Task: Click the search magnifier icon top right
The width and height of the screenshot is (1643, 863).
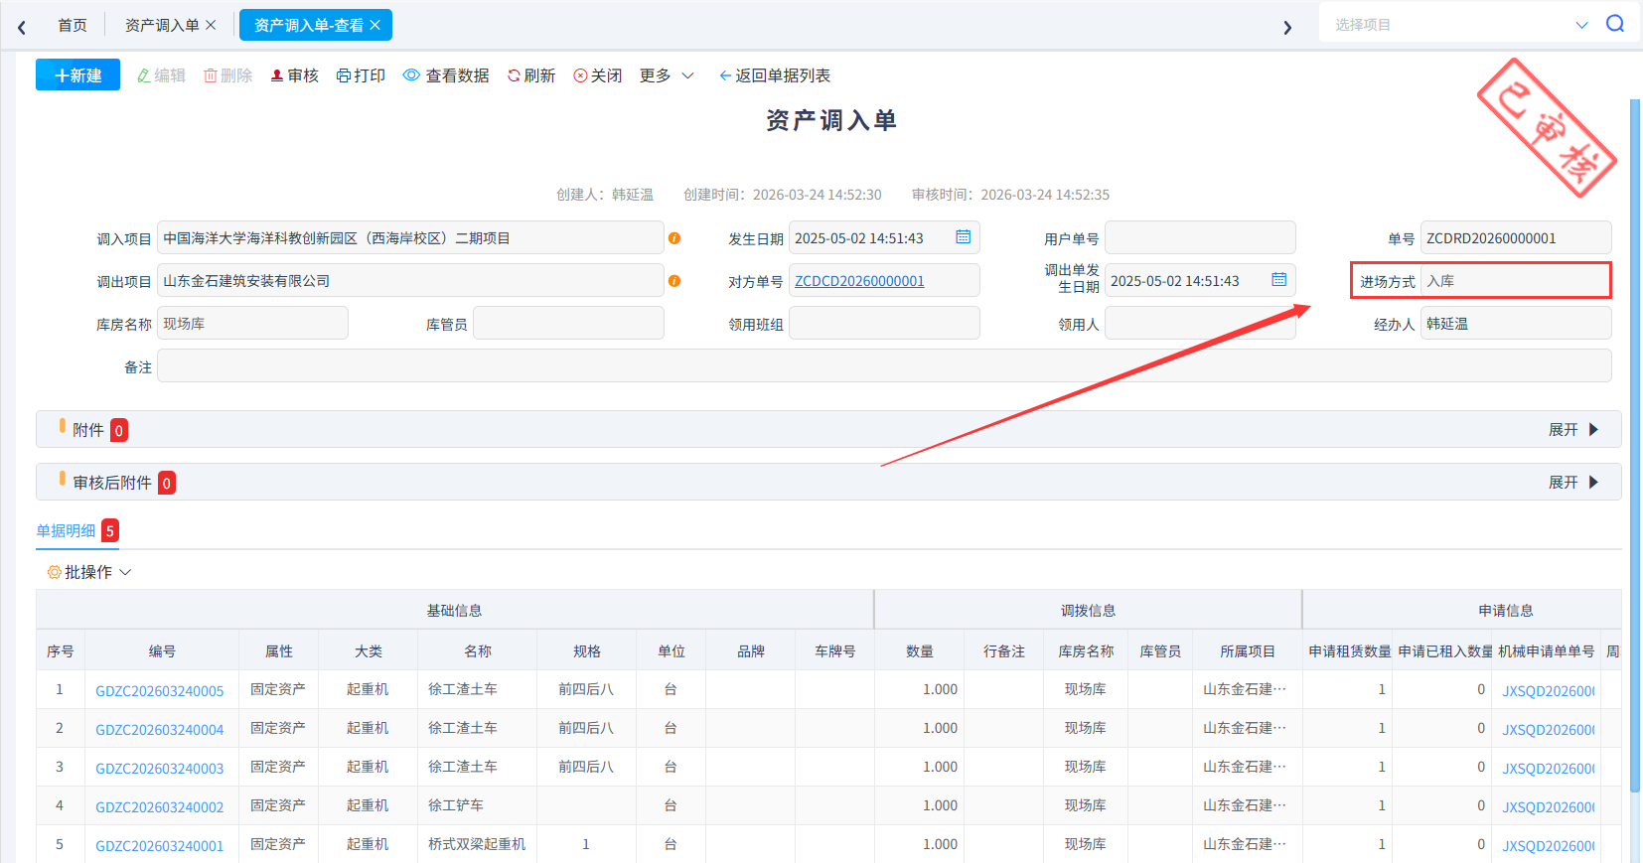Action: (1615, 24)
